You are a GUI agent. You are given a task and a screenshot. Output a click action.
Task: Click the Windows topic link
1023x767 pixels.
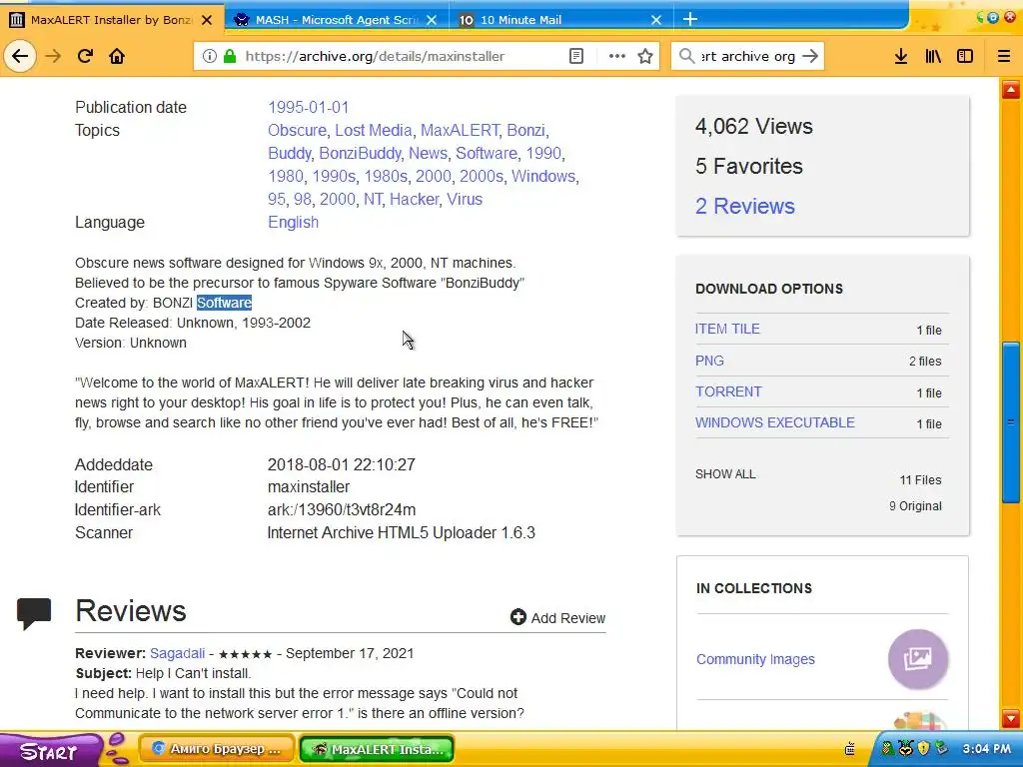click(543, 176)
